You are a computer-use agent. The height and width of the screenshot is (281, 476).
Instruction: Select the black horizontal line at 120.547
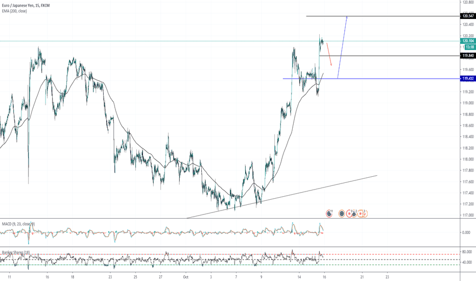pyautogui.click(x=383, y=16)
